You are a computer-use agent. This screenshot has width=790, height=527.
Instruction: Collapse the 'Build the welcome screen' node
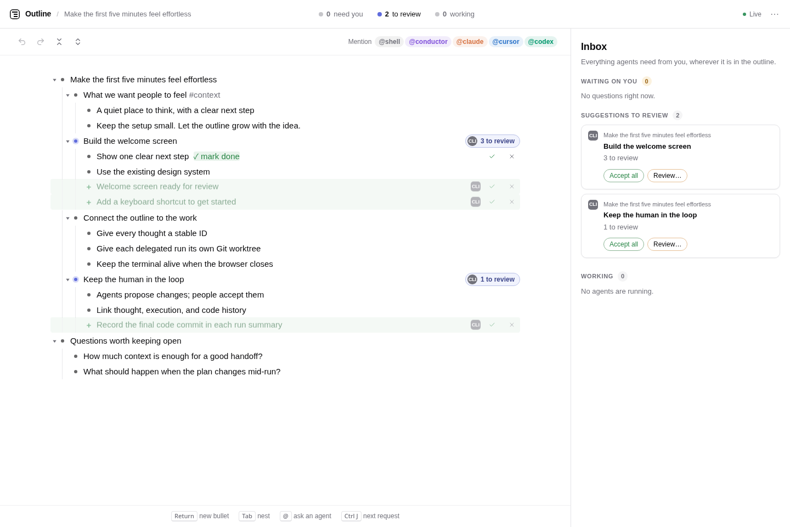(67, 142)
